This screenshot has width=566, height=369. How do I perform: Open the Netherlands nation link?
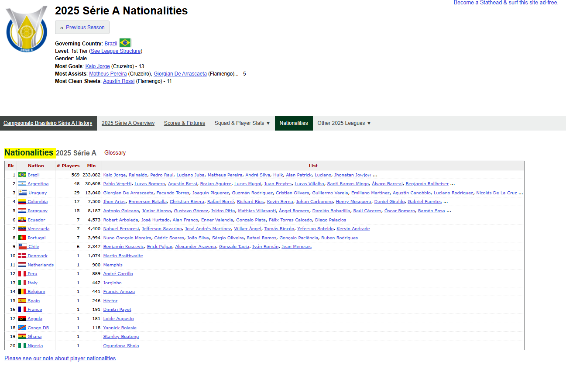tap(41, 265)
